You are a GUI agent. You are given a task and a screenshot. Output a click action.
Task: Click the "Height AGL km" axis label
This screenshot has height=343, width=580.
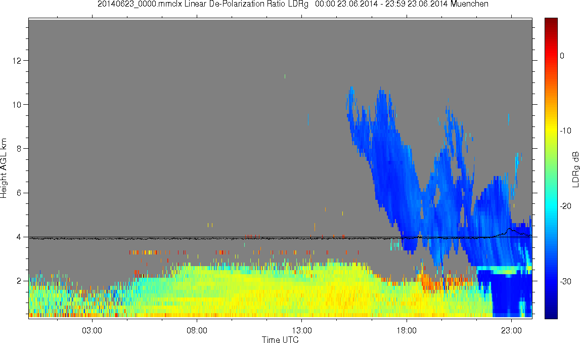pyautogui.click(x=4, y=168)
